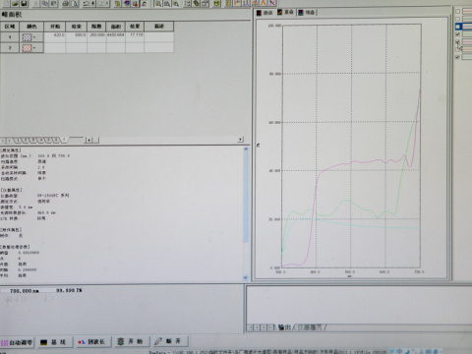Open color dropdown for region 2 row
This screenshot has width=472, height=354.
click(34, 48)
